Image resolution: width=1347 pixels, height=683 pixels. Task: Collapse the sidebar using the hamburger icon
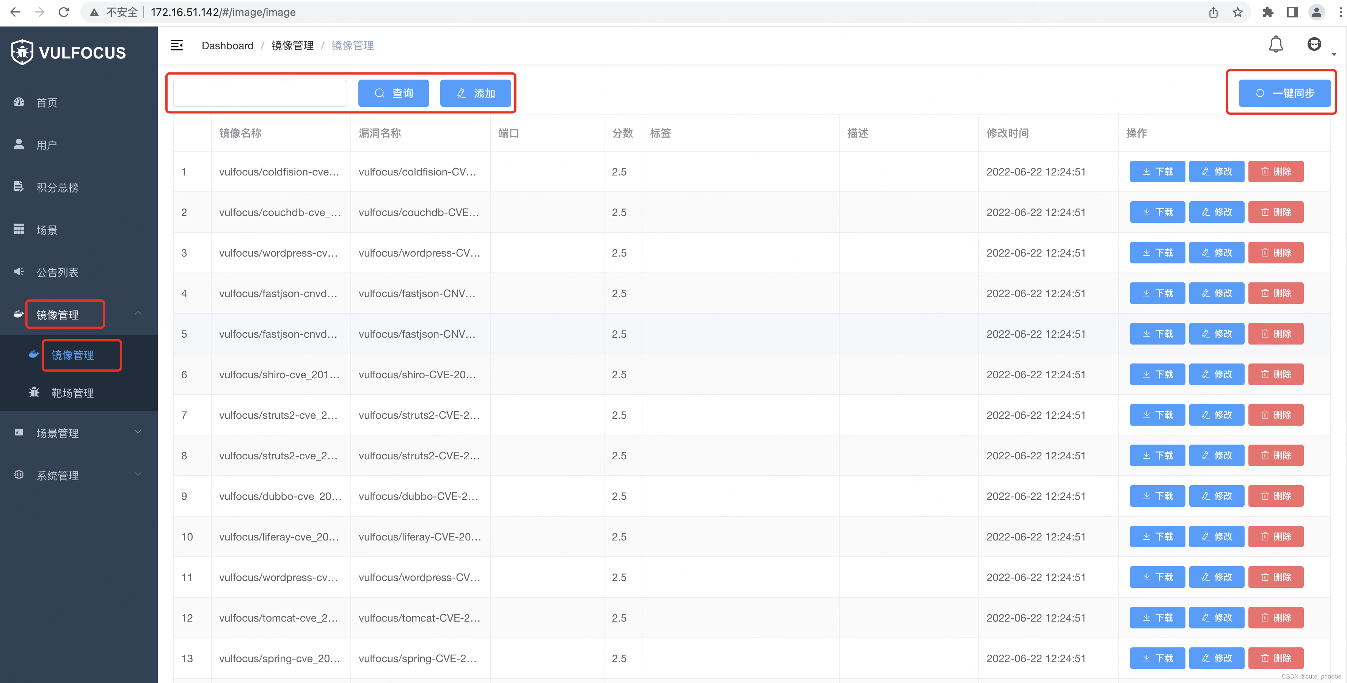pyautogui.click(x=177, y=45)
